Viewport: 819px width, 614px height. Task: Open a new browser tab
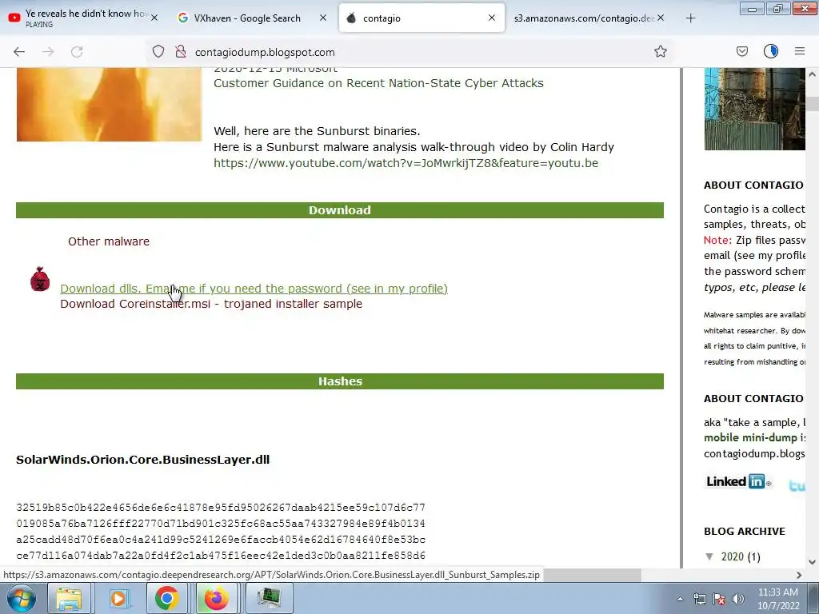[690, 18]
